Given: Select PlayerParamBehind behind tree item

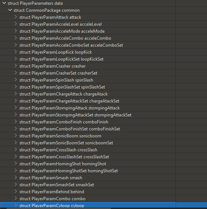Looking at the screenshot, I should (x=88, y=191).
